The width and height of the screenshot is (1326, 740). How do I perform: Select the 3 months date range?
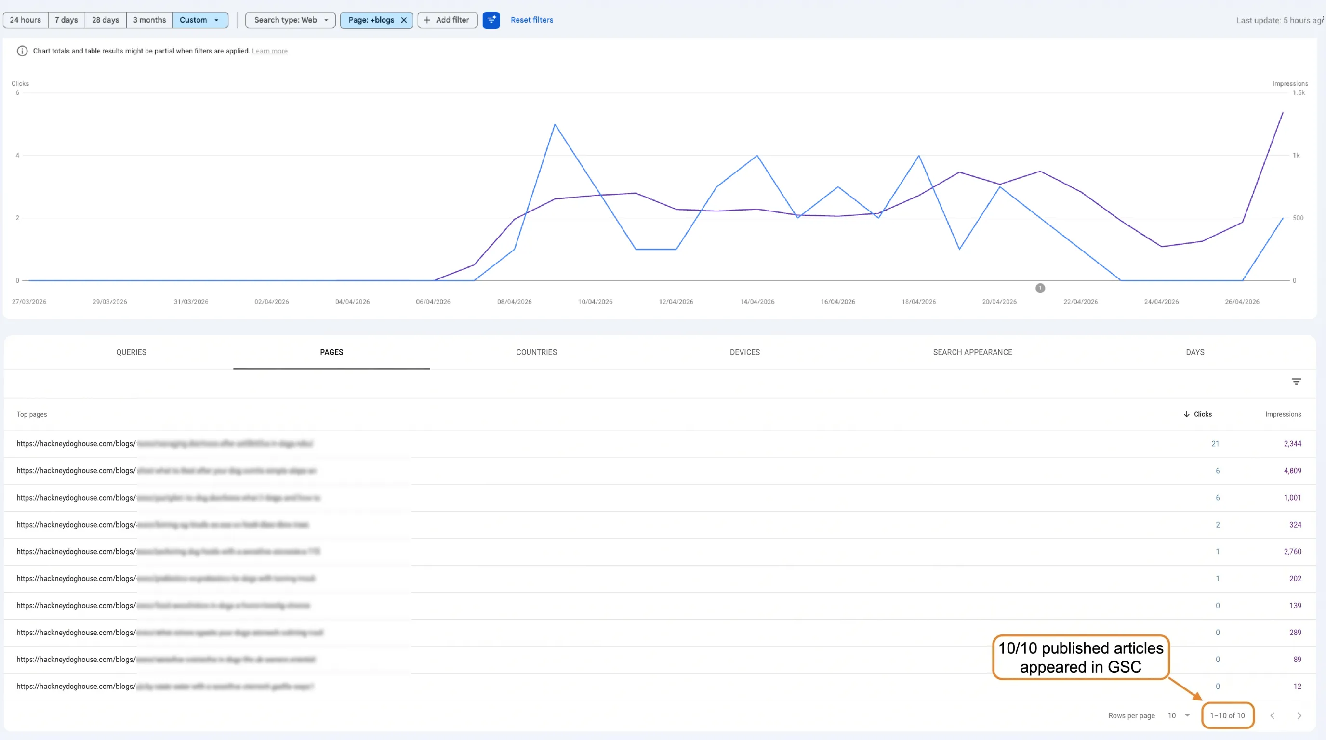pyautogui.click(x=149, y=20)
